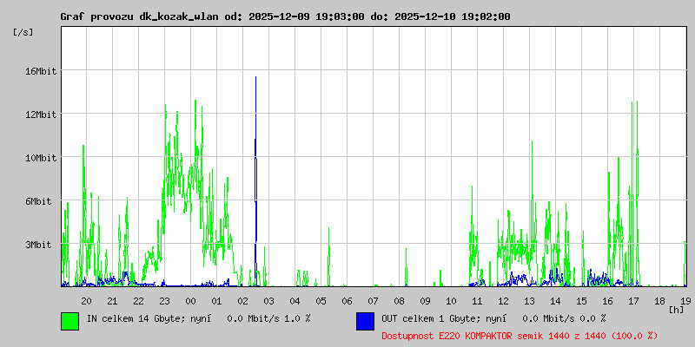Click hour label 06 on x-axis
The height and width of the screenshot is (347, 695).
[347, 301]
